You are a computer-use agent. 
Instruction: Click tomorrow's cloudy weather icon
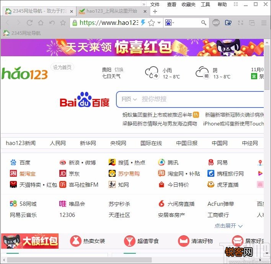[202, 72]
